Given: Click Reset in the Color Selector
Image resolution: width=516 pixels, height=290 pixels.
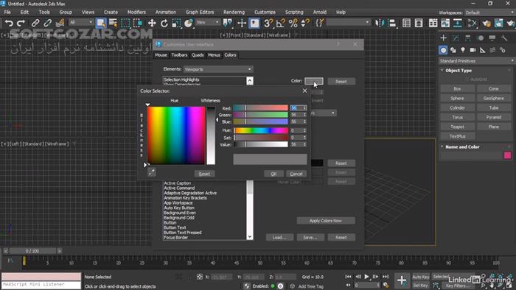Looking at the screenshot, I should (x=204, y=174).
